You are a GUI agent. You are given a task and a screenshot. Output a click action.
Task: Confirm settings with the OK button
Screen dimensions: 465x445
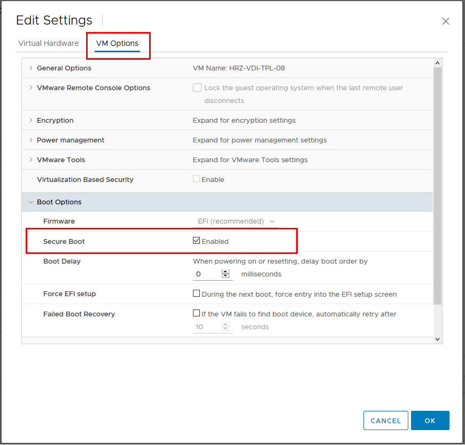point(430,420)
